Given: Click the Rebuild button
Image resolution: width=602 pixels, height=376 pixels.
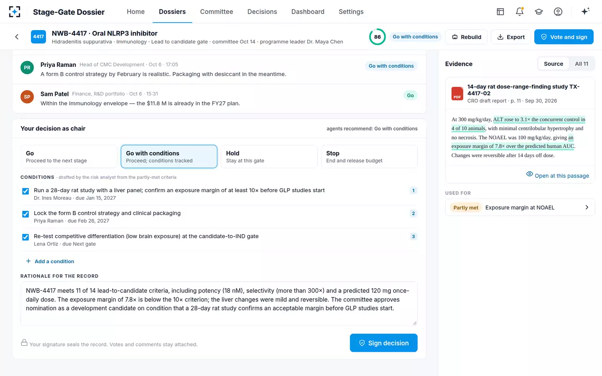Looking at the screenshot, I should click(x=467, y=37).
